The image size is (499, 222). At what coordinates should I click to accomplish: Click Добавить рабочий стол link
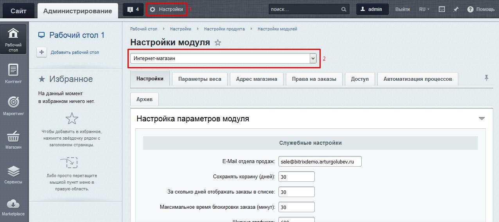pyautogui.click(x=75, y=52)
